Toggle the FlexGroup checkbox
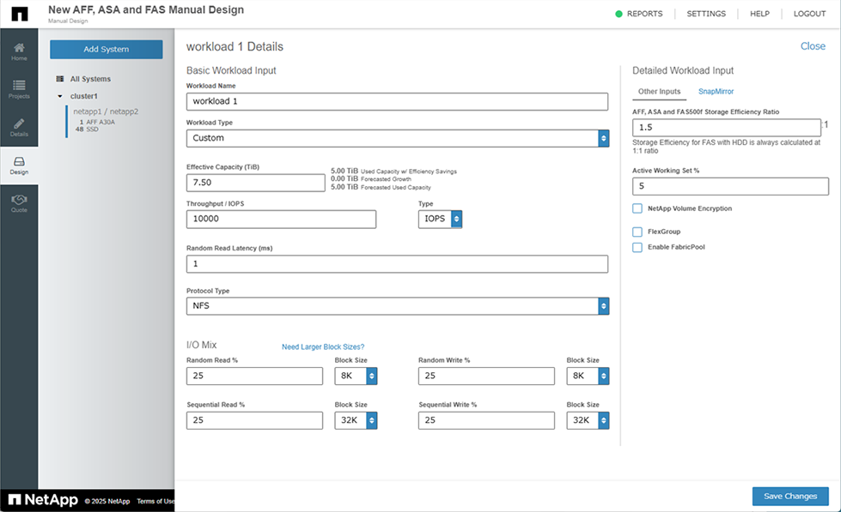The height and width of the screenshot is (512, 841). click(637, 232)
